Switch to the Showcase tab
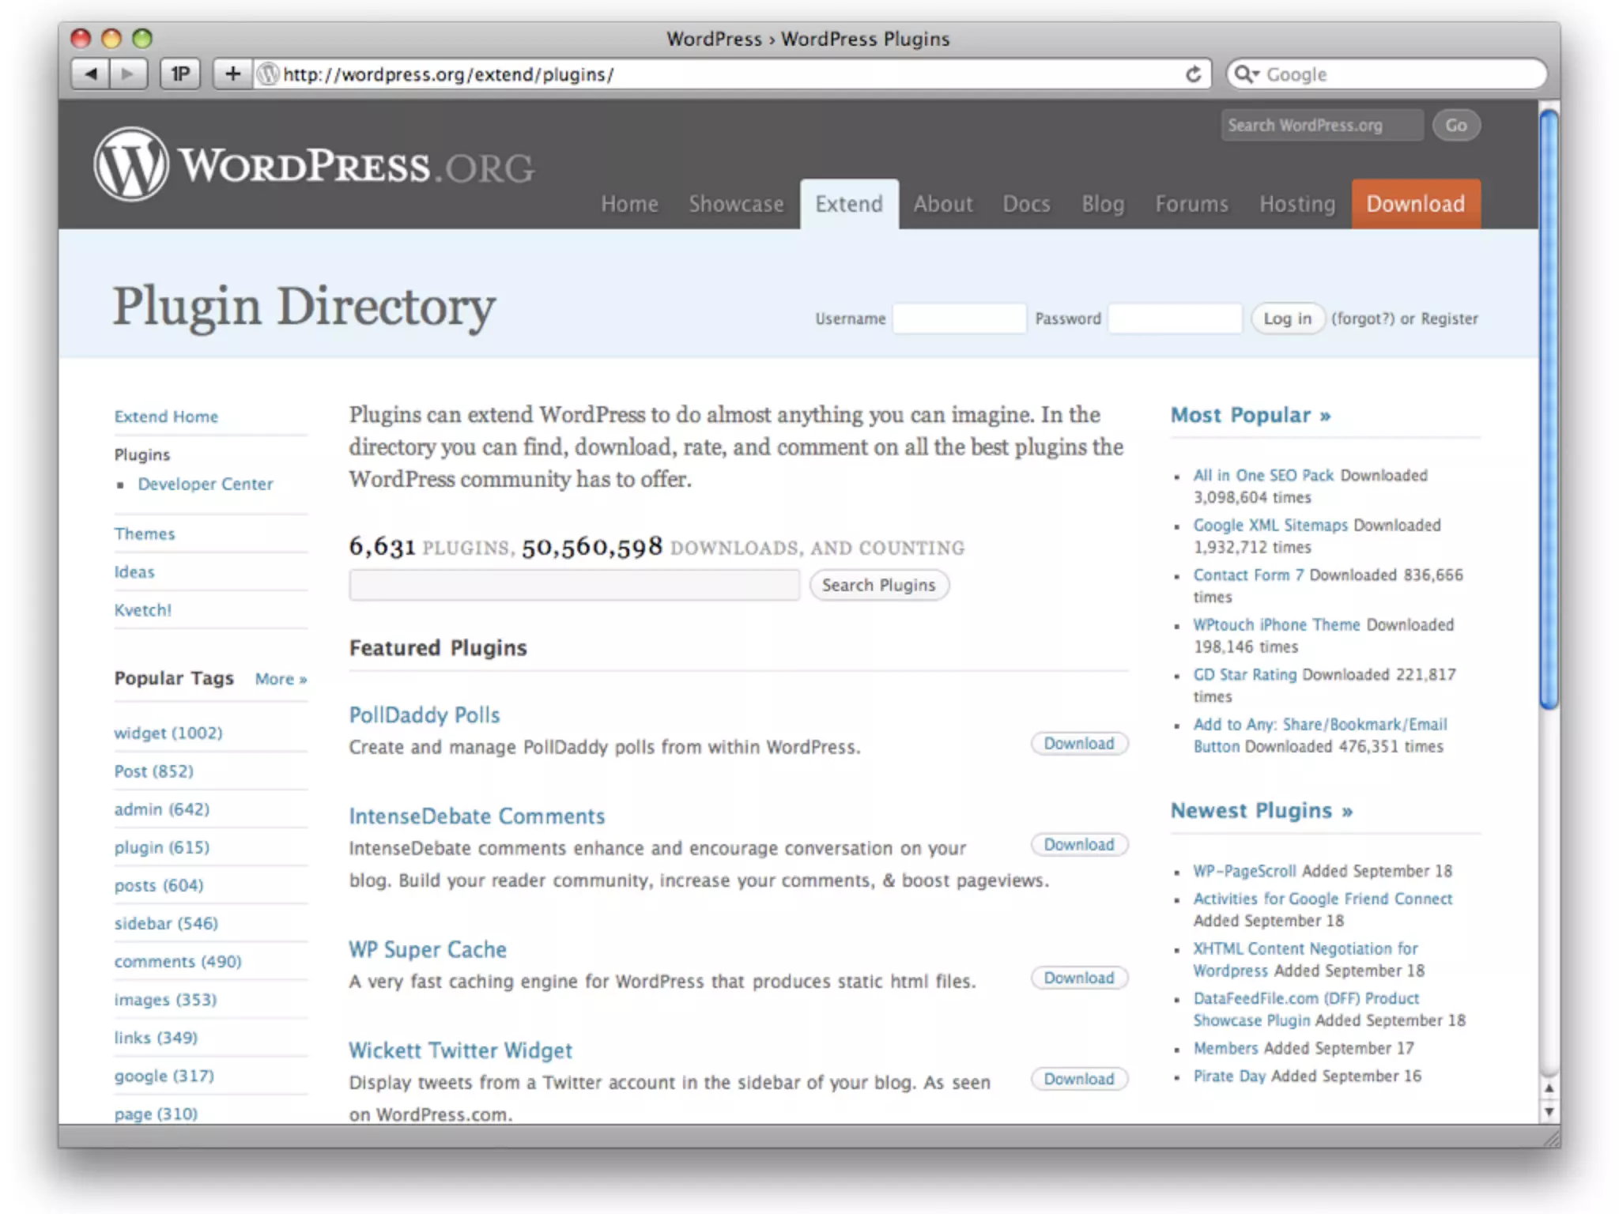Screen dimensions: 1619x1214 click(x=736, y=204)
